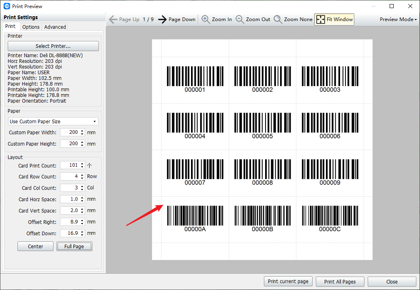The height and width of the screenshot is (290, 420).
Task: Click the Paper Orientation: Portrait text
Action: (x=37, y=101)
